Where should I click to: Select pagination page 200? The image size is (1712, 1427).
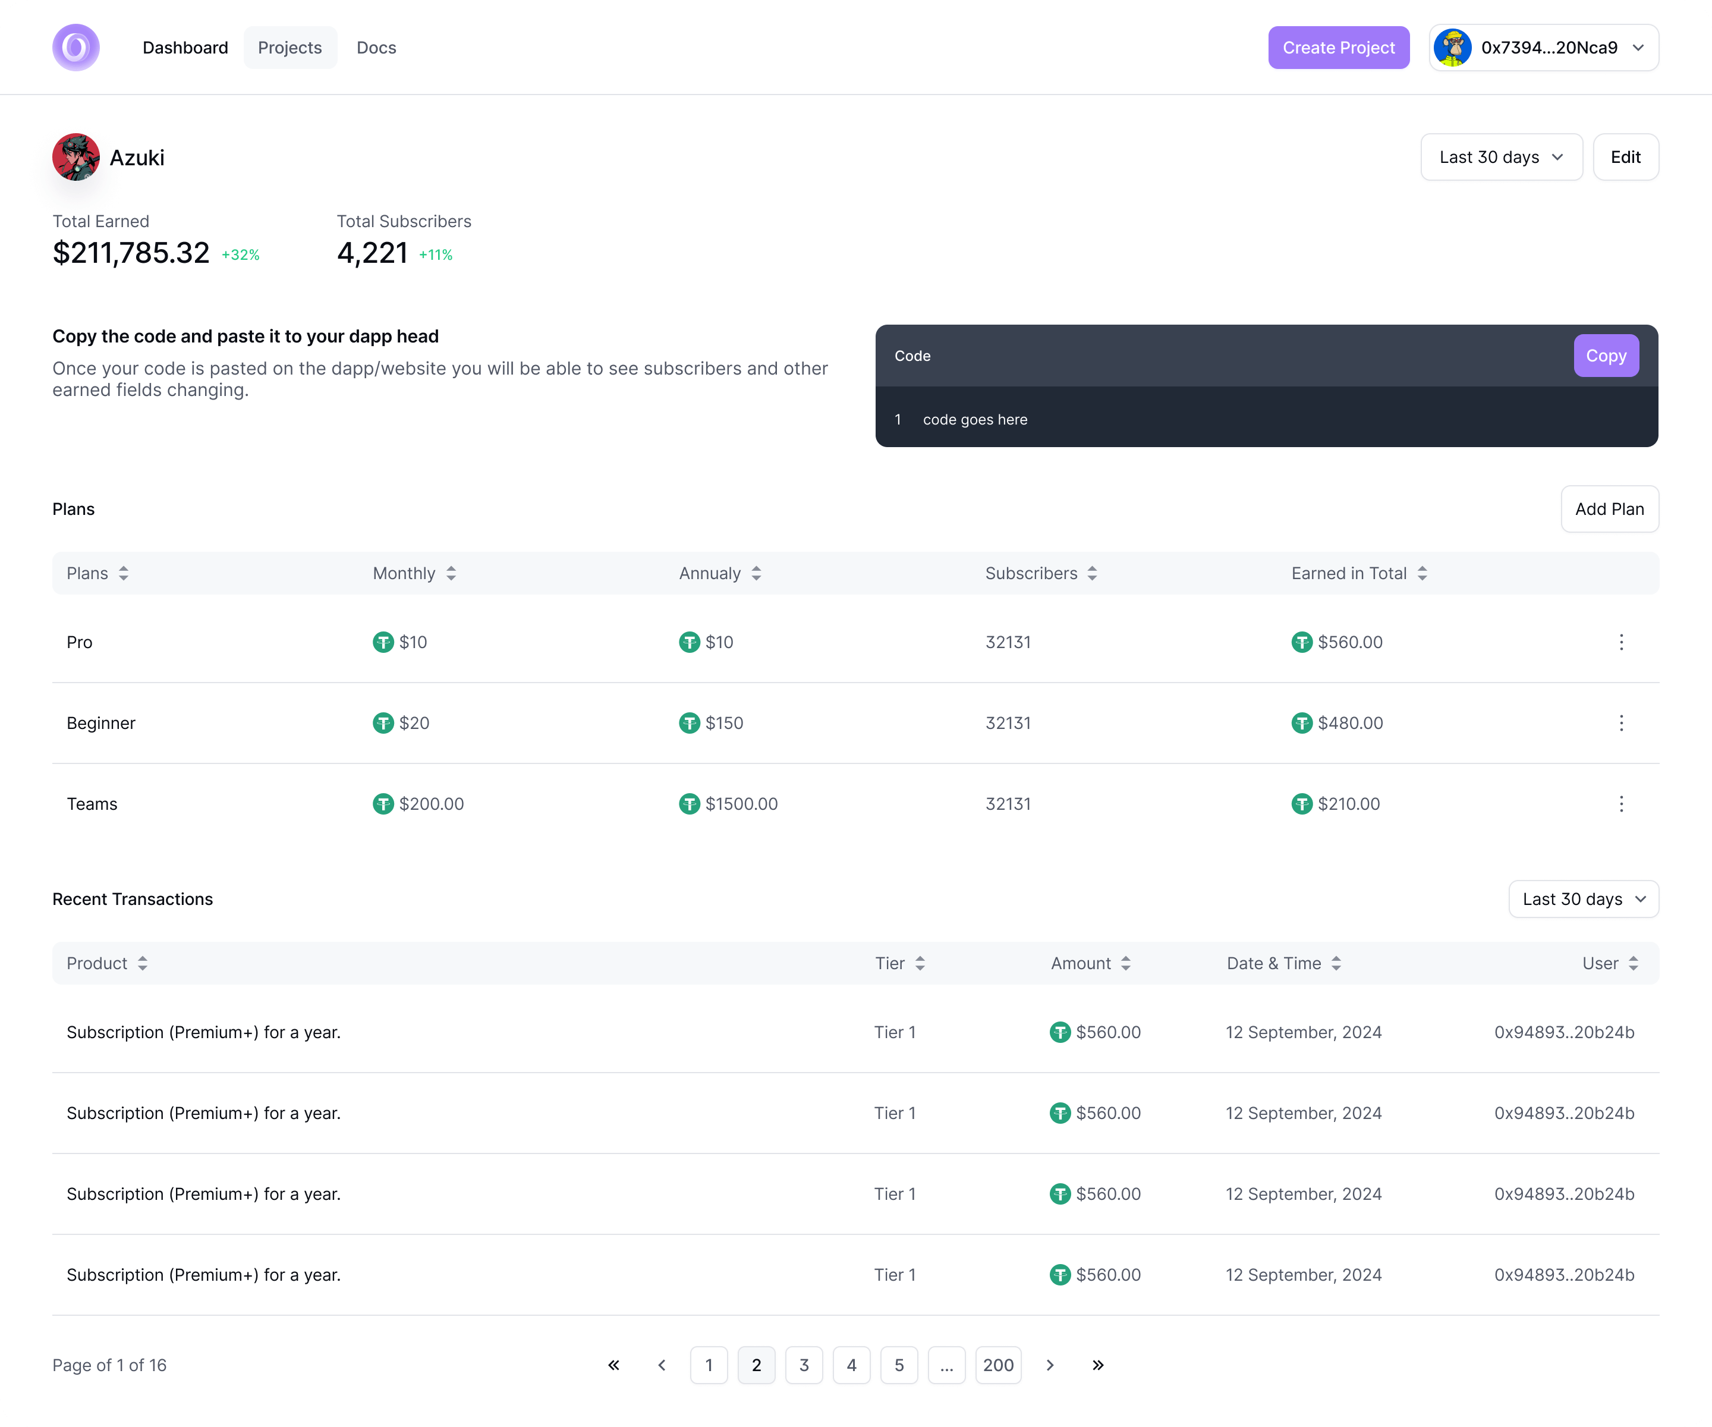coord(999,1365)
